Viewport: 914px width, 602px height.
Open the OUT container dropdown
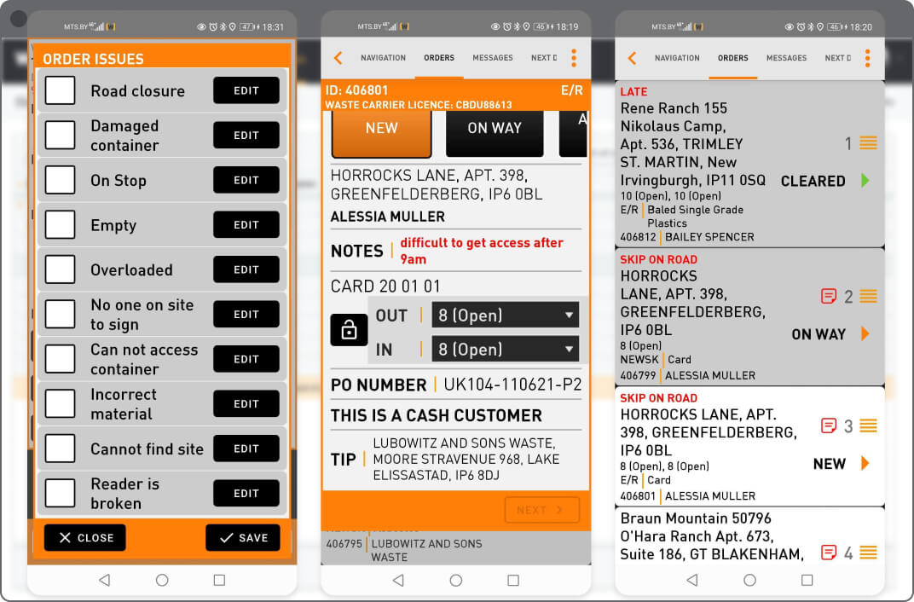tap(505, 315)
